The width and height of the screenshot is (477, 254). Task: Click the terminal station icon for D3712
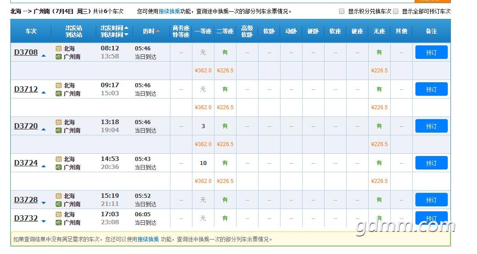tap(58, 94)
